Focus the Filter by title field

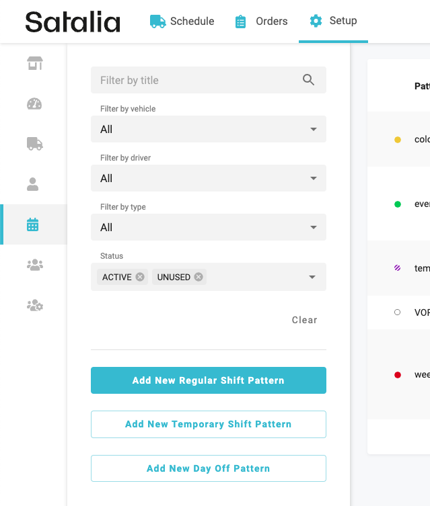point(195,80)
